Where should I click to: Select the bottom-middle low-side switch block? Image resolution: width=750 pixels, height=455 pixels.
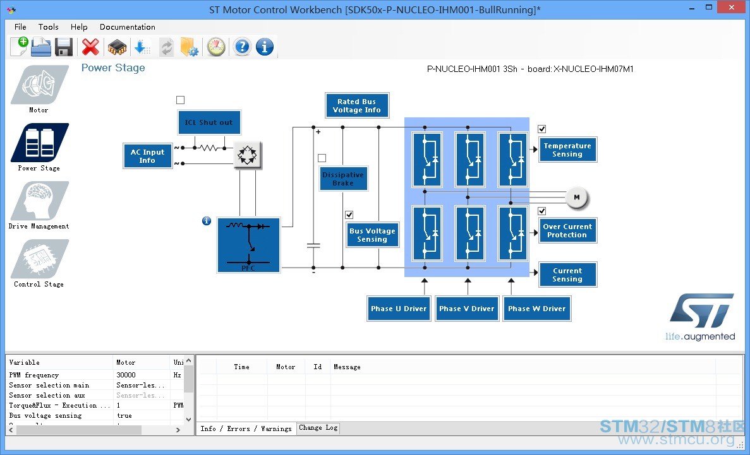(469, 233)
